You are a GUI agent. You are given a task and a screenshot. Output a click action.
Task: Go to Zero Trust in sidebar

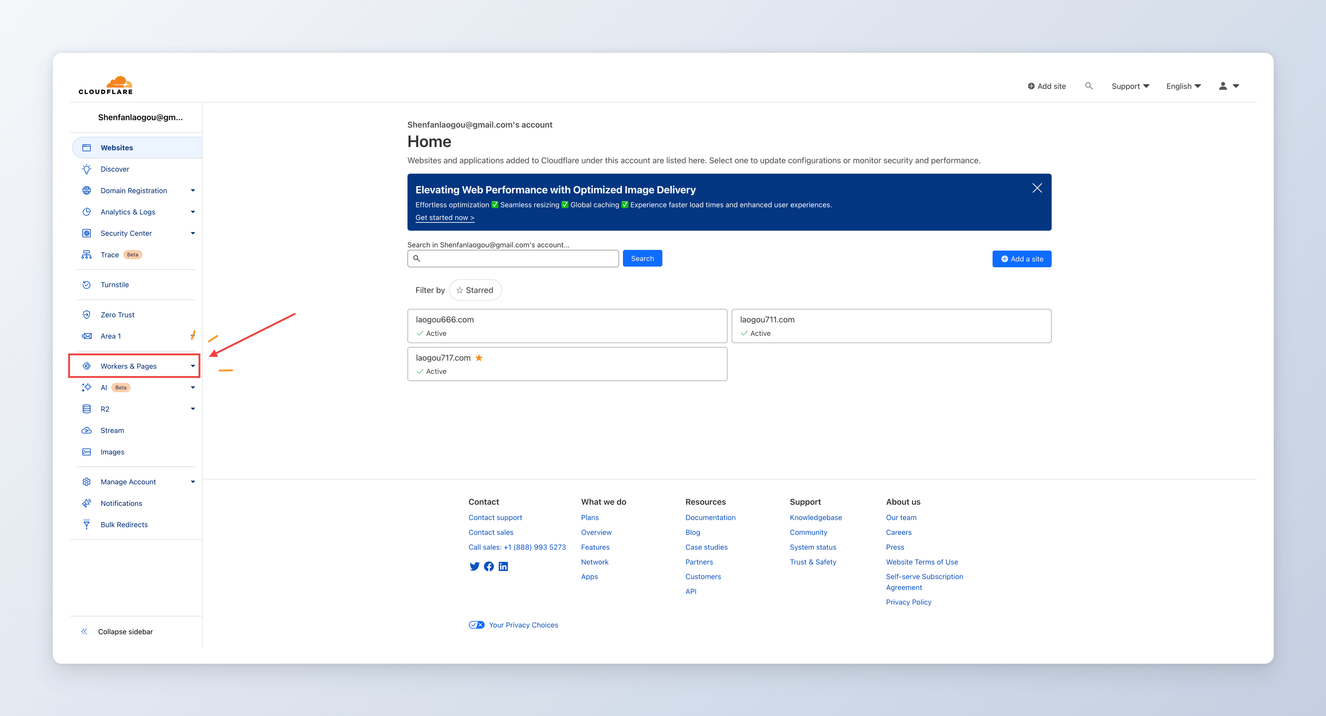point(117,315)
